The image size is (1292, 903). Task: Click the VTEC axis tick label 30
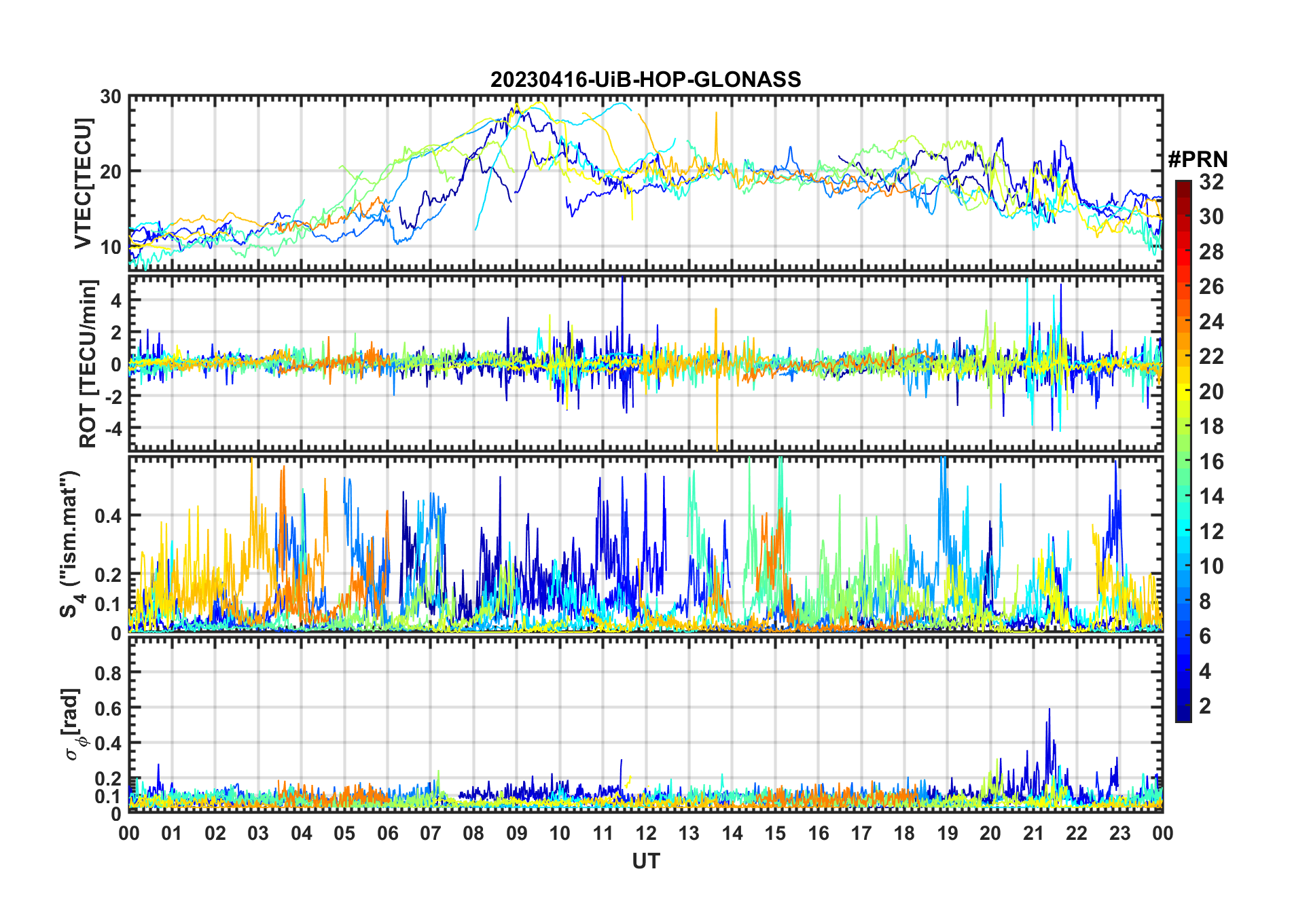click(111, 97)
